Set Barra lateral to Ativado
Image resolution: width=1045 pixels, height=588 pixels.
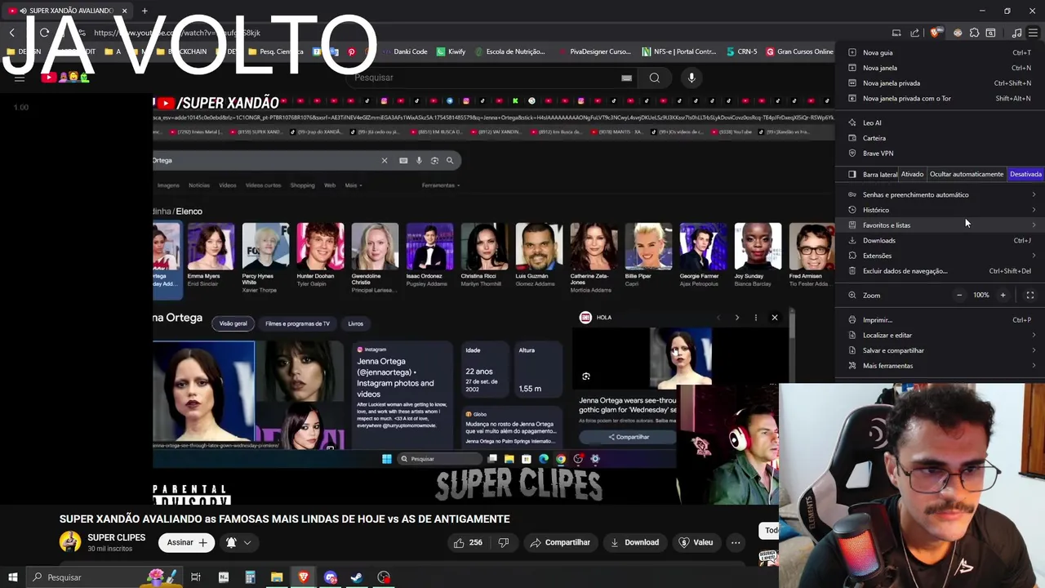(x=912, y=174)
